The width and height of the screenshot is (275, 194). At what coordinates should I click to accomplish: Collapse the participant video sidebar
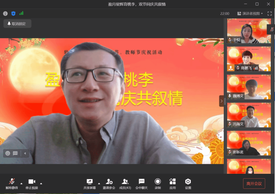pos(222,101)
